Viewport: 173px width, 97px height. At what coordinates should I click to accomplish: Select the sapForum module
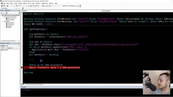coord(9,26)
